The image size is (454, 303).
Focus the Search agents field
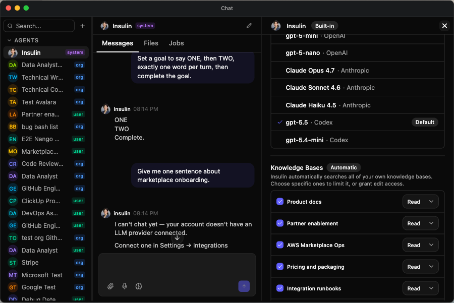point(39,26)
